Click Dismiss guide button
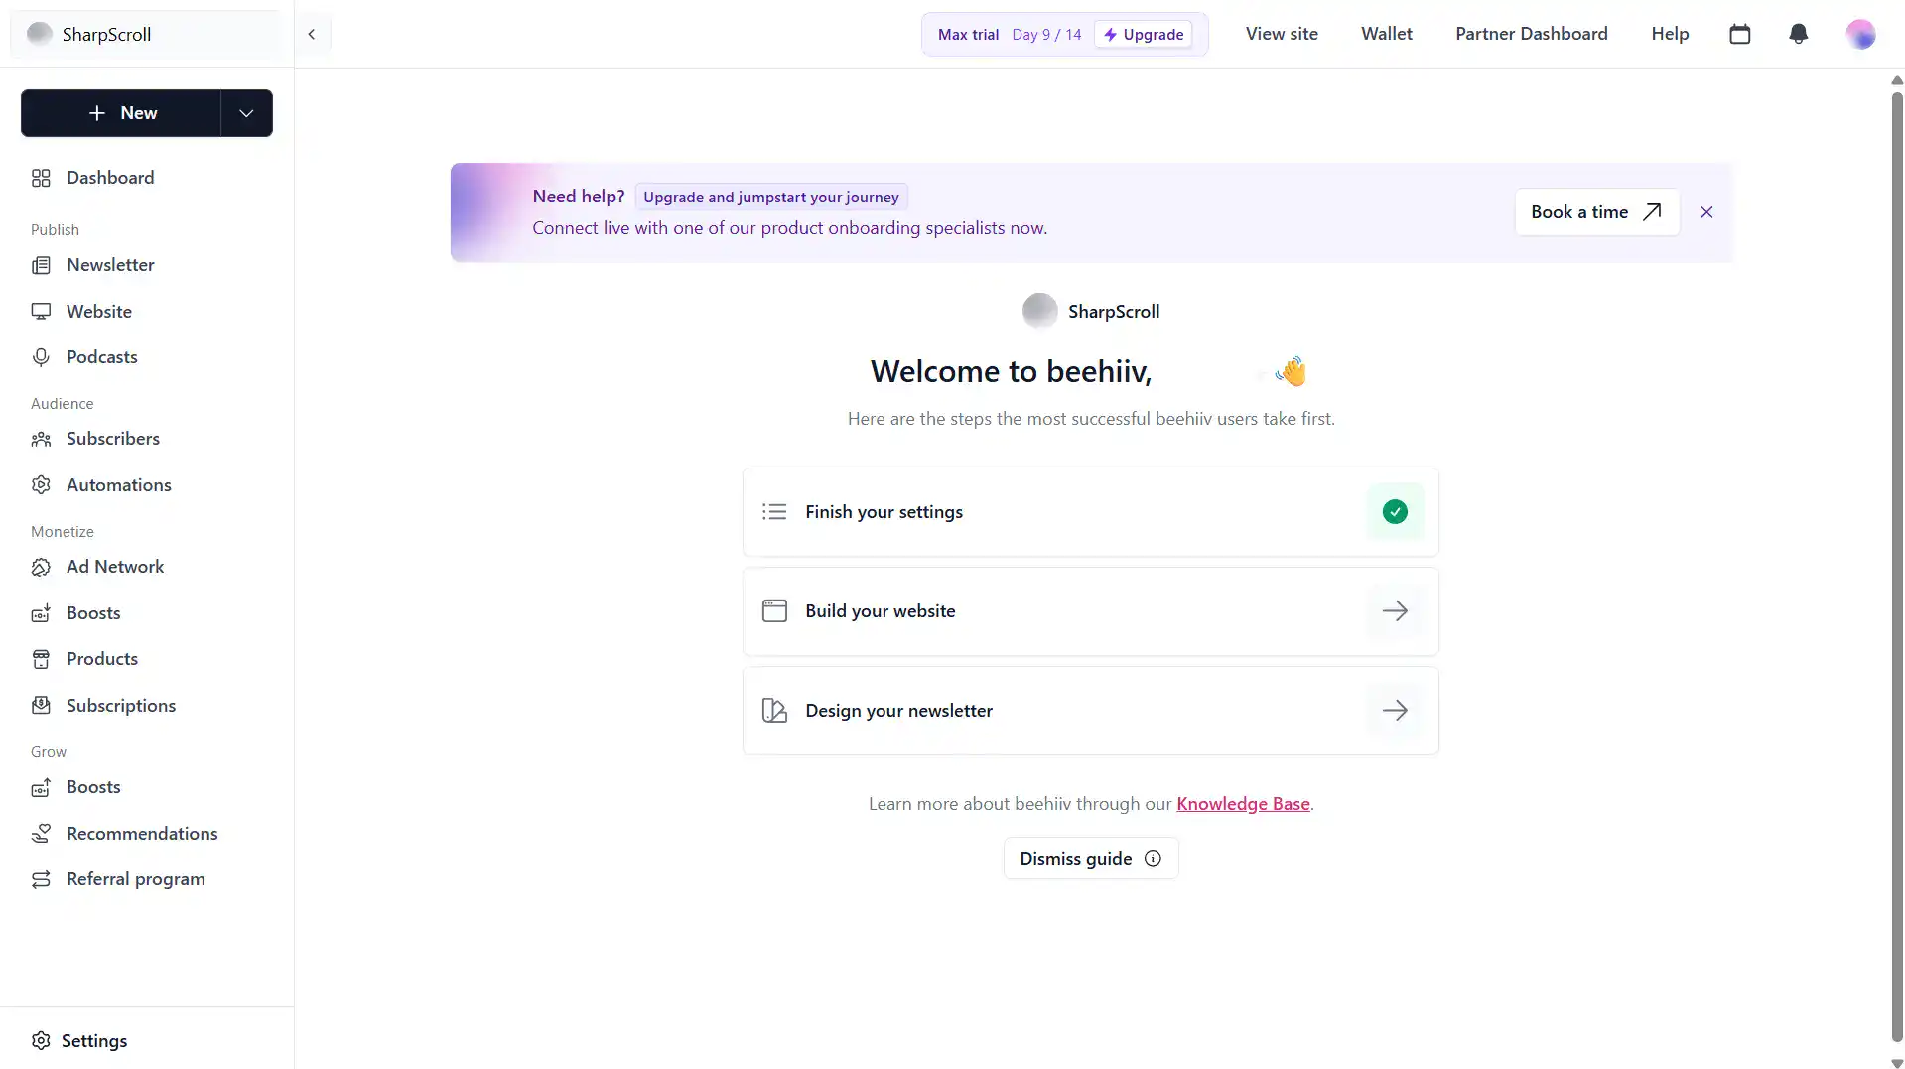The height and width of the screenshot is (1069, 1905). (1091, 859)
